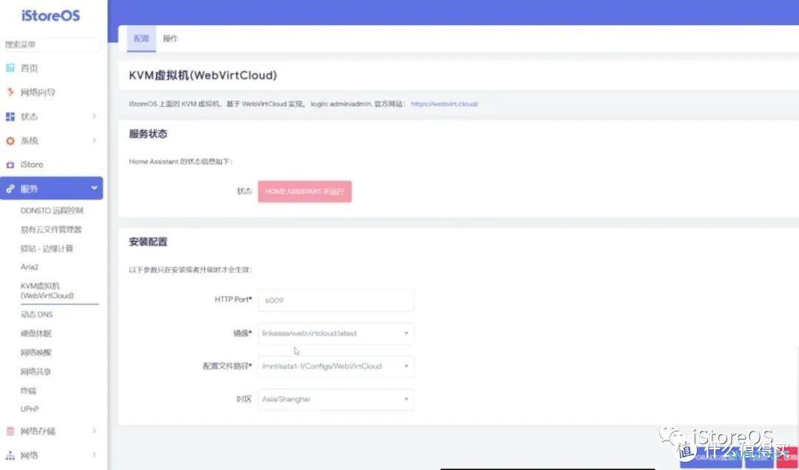Viewport: 799px width, 470px height.
Task: Open the 时区 timezone dropdown
Action: (x=336, y=400)
